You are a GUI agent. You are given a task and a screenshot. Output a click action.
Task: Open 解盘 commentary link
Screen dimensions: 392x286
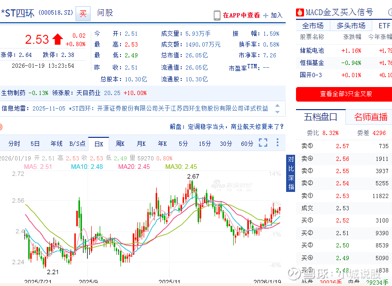tap(226, 127)
